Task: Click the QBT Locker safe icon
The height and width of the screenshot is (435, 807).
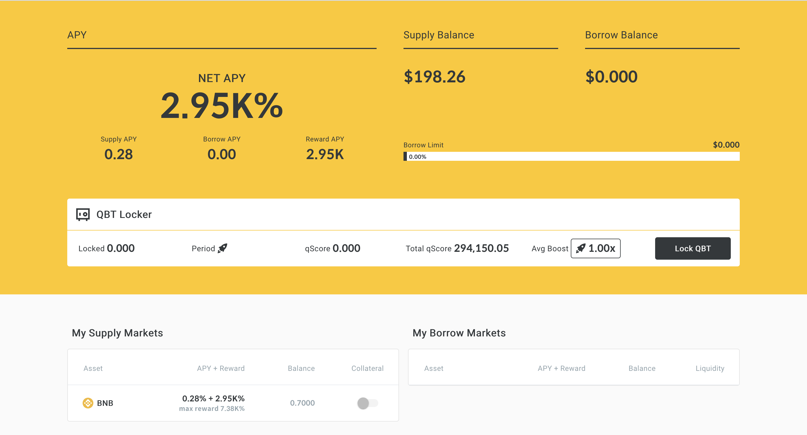Action: tap(83, 215)
